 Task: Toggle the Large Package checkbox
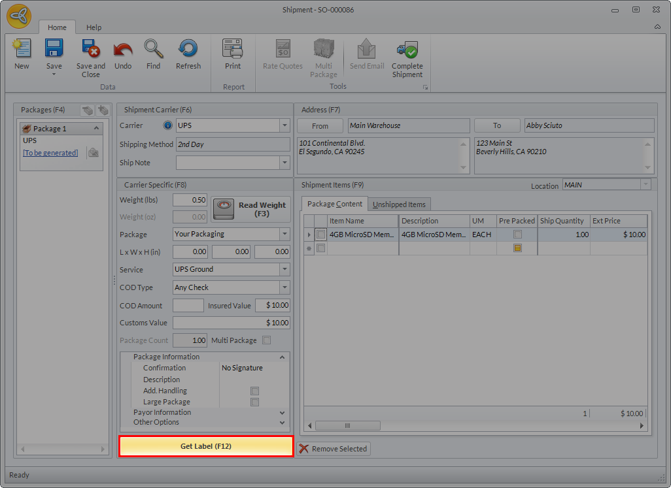click(x=255, y=402)
